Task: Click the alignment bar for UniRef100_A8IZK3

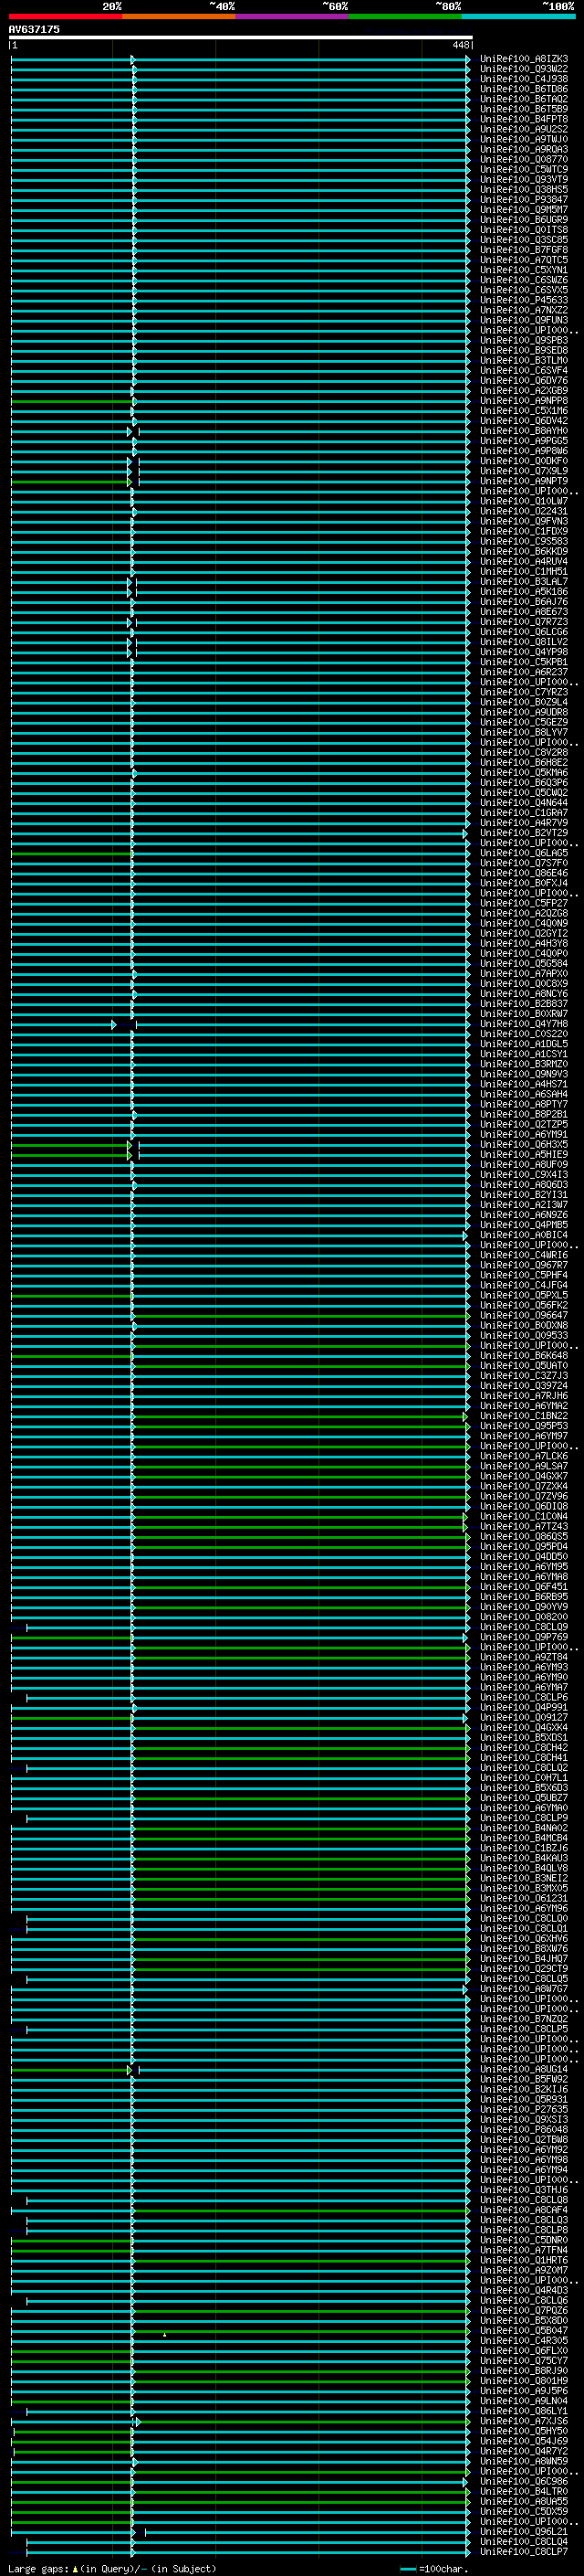Action: (240, 59)
